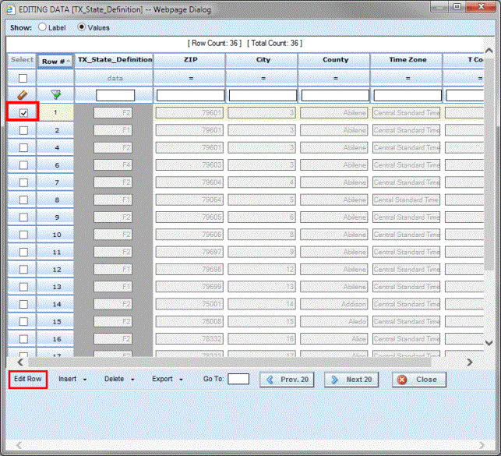Viewport: 501px width, 456px height.
Task: Click the County filter input field
Action: click(x=335, y=95)
